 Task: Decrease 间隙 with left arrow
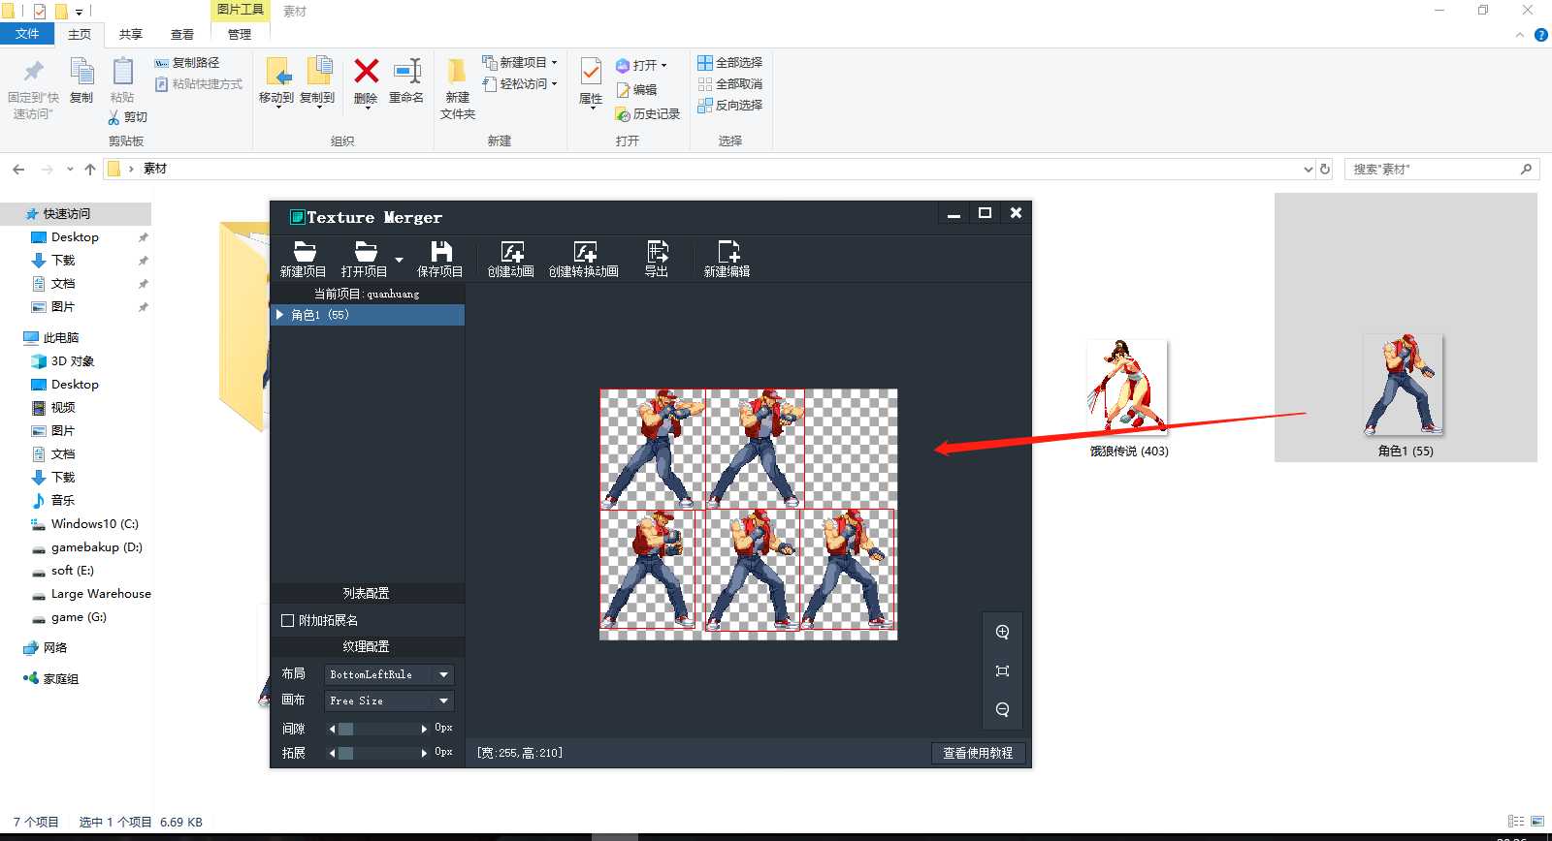(332, 729)
